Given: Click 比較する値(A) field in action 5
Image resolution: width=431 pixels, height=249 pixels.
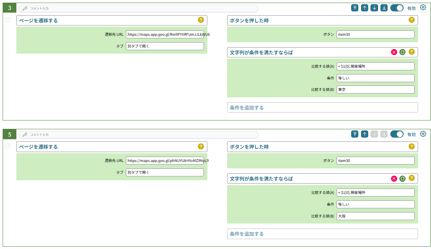Looking at the screenshot, I should coord(375,192).
